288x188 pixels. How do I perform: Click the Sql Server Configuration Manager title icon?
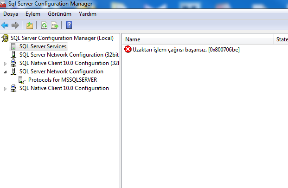click(3, 4)
